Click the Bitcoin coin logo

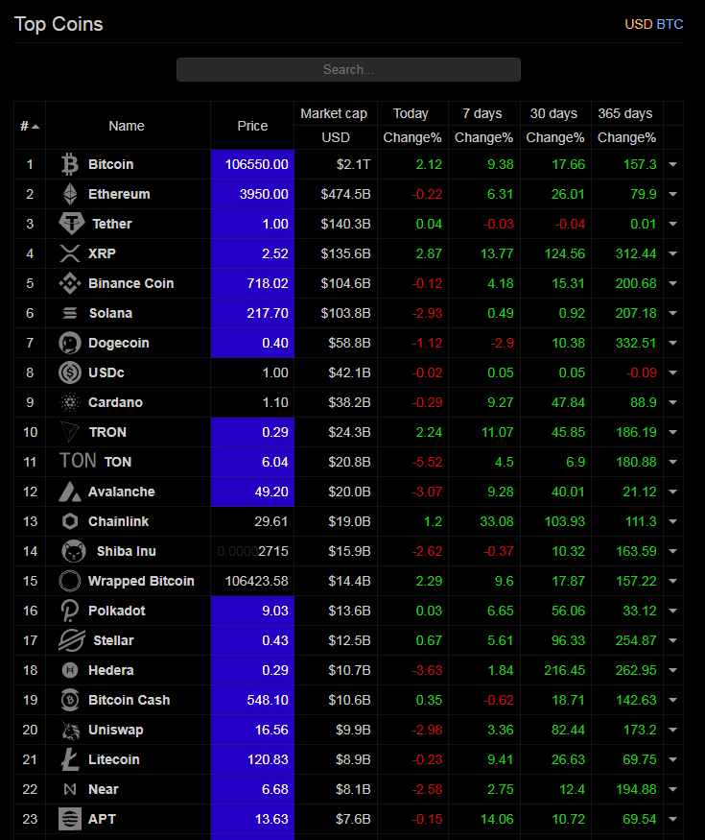pyautogui.click(x=70, y=164)
